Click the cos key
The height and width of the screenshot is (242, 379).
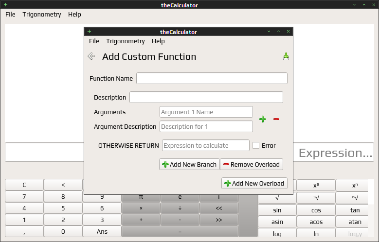click(316, 210)
